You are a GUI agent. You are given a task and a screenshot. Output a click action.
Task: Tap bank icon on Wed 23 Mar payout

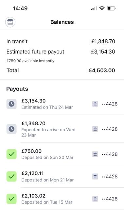point(95,129)
